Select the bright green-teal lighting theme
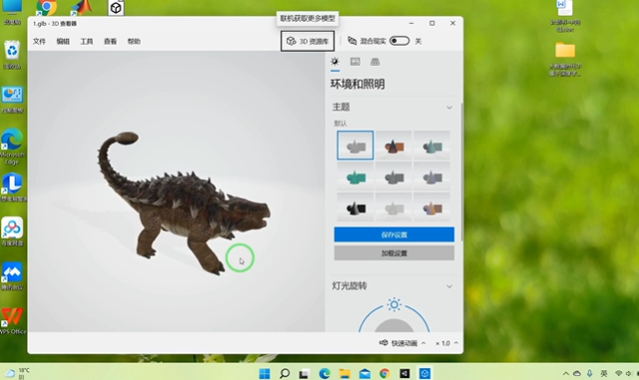Viewport: 639px width, 380px height. [355, 177]
